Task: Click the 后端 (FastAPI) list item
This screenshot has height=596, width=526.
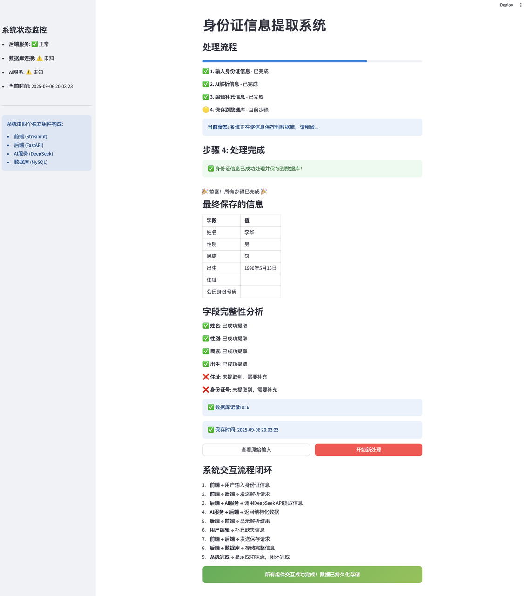Action: (29, 145)
